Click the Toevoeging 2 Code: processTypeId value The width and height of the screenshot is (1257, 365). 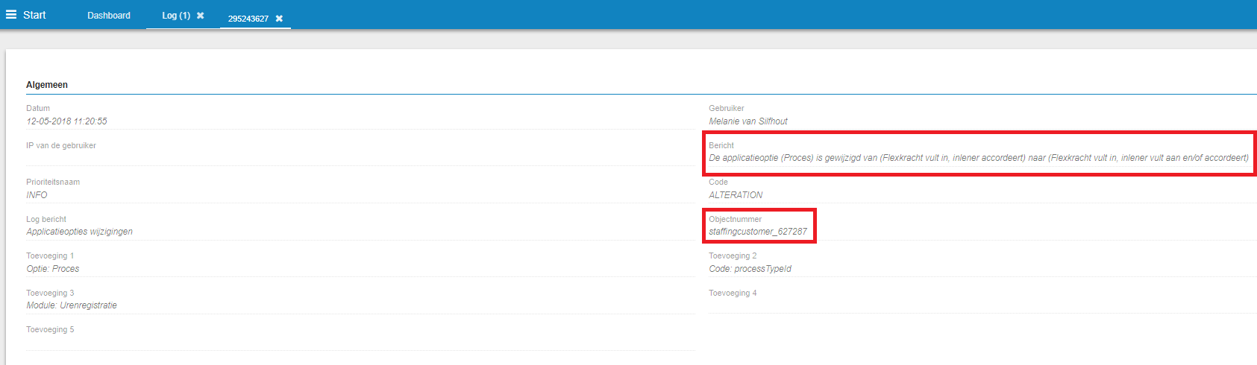tap(750, 269)
